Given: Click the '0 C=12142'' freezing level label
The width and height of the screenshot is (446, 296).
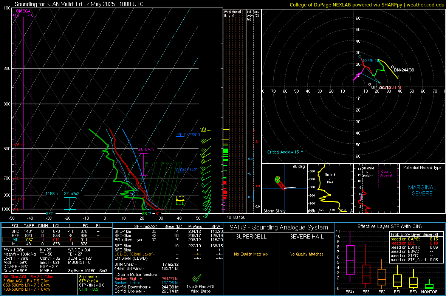Looking at the screenshot, I should pos(186,170).
